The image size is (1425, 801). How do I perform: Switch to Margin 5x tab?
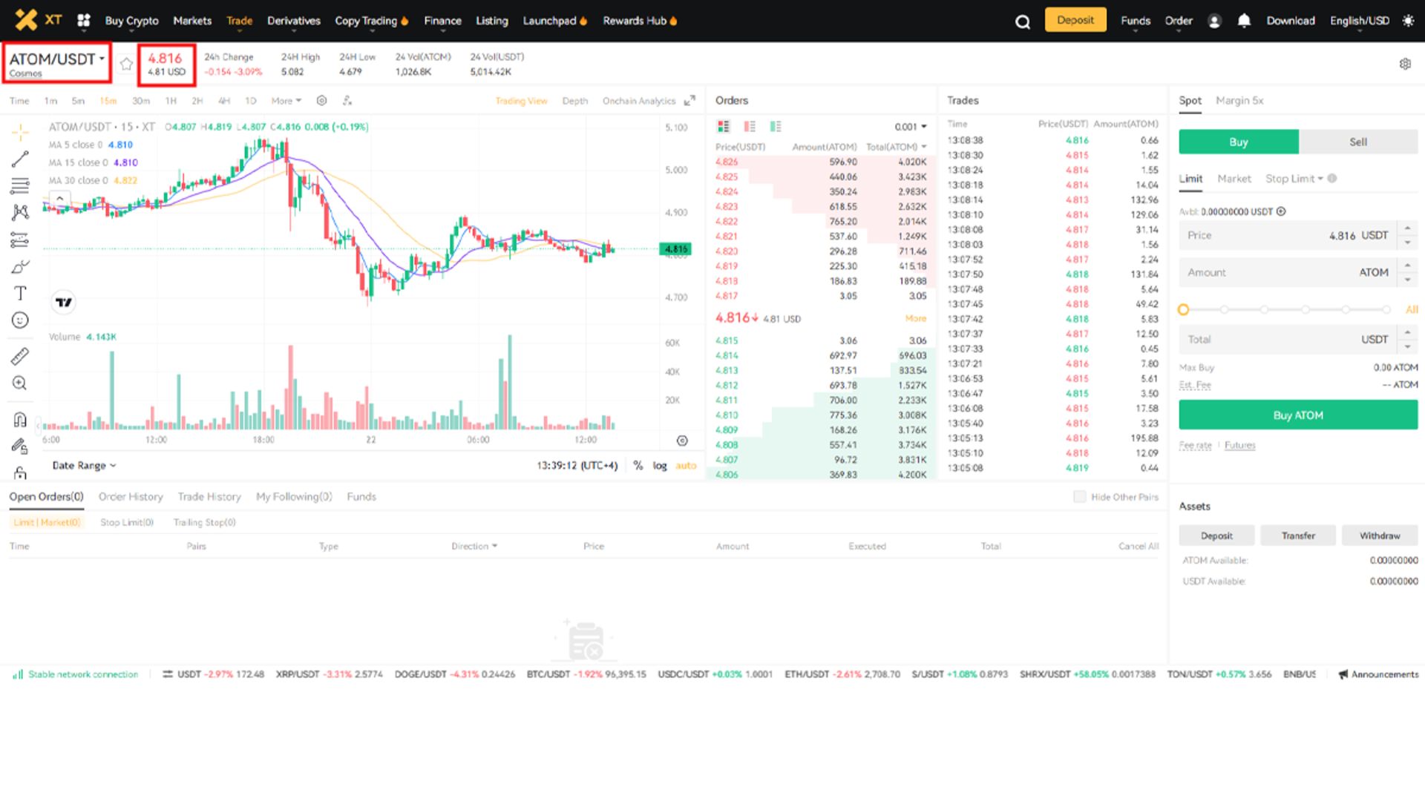1239,100
